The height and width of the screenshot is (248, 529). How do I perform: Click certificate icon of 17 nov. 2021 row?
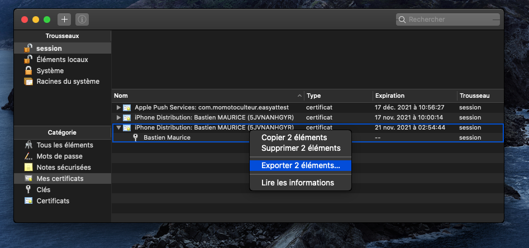pyautogui.click(x=127, y=118)
